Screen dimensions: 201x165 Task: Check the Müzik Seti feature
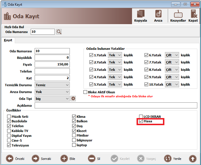pyautogui.click(x=9, y=117)
